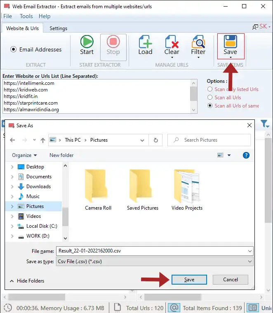Open the Camera Roll folder
This screenshot has height=313, width=273.
[98, 189]
